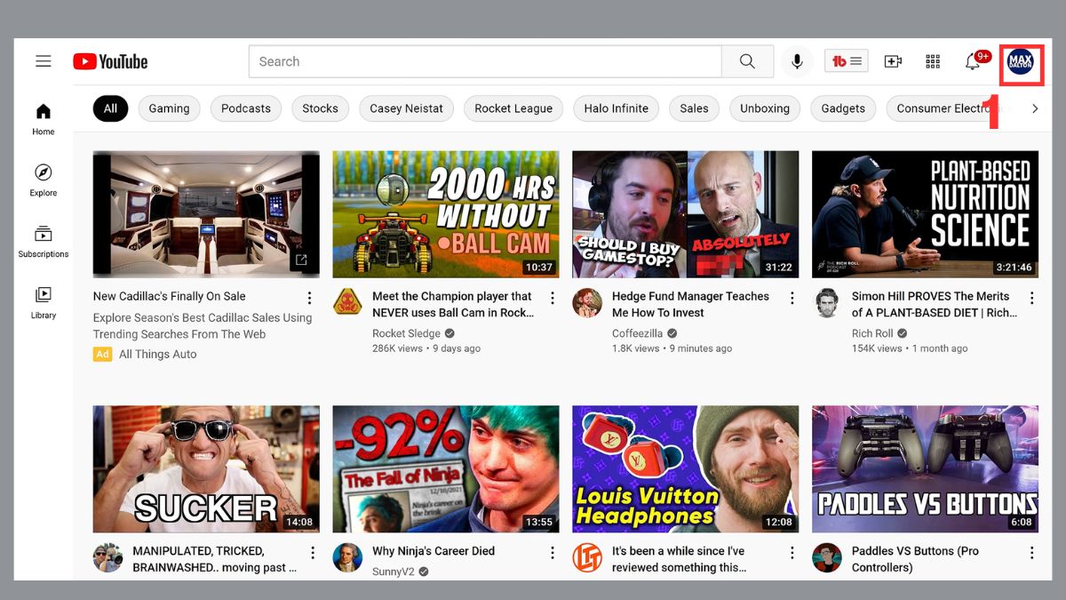Open the YouTube apps grid icon

pyautogui.click(x=933, y=61)
